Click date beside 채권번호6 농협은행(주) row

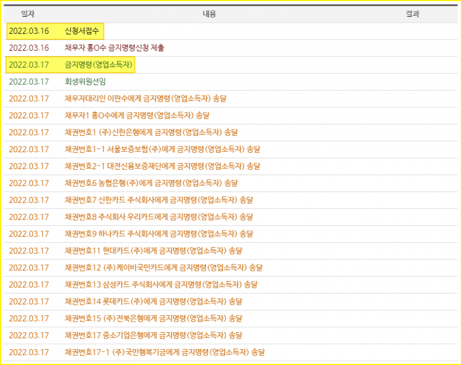pos(29,183)
